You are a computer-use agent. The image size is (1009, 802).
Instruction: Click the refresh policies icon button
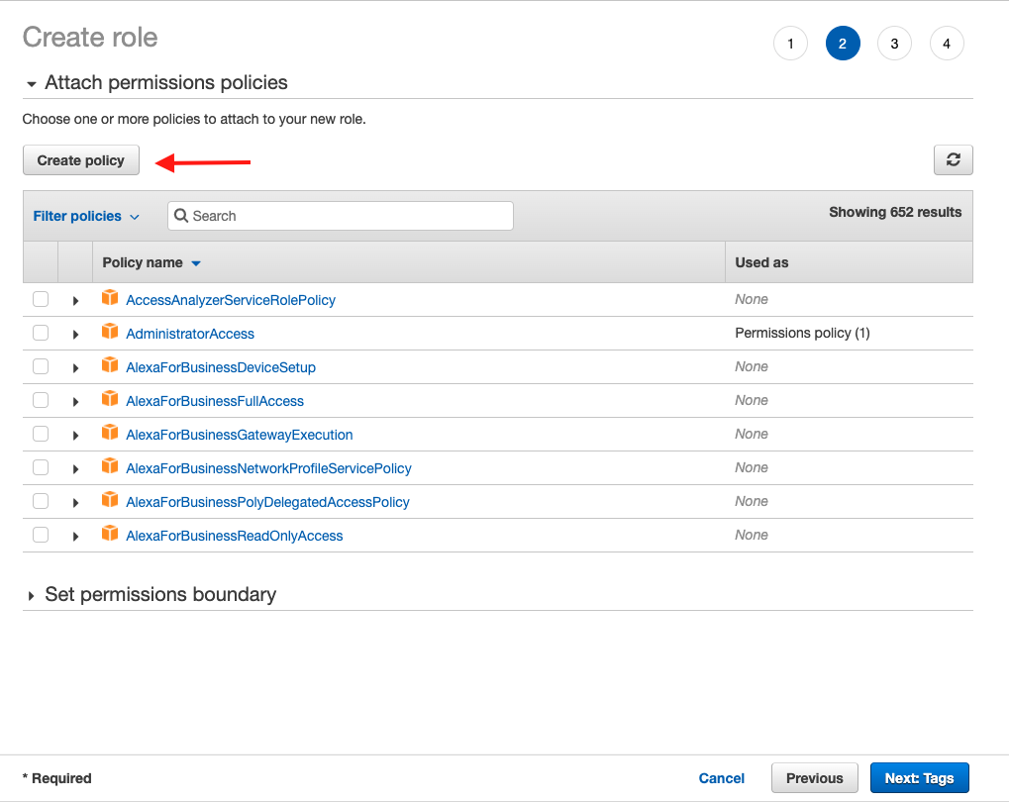[x=953, y=159]
